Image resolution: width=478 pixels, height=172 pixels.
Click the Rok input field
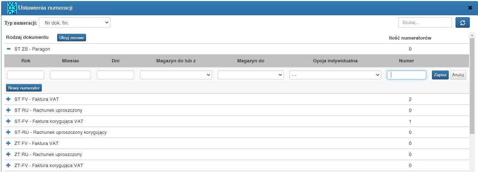point(26,75)
